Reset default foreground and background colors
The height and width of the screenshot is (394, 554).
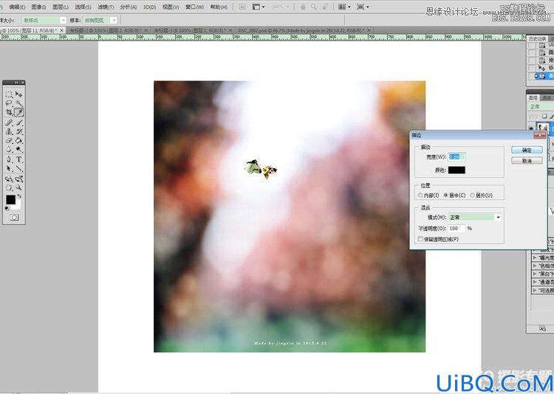pyautogui.click(x=7, y=208)
